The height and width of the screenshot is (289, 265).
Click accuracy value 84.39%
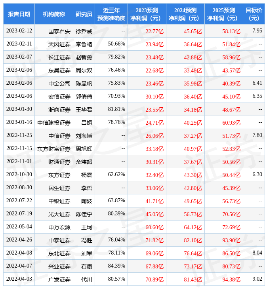pyautogui.click(x=116, y=266)
